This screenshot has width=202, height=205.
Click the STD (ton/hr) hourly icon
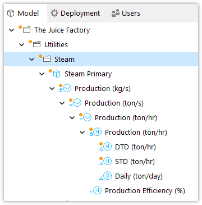click(107, 161)
